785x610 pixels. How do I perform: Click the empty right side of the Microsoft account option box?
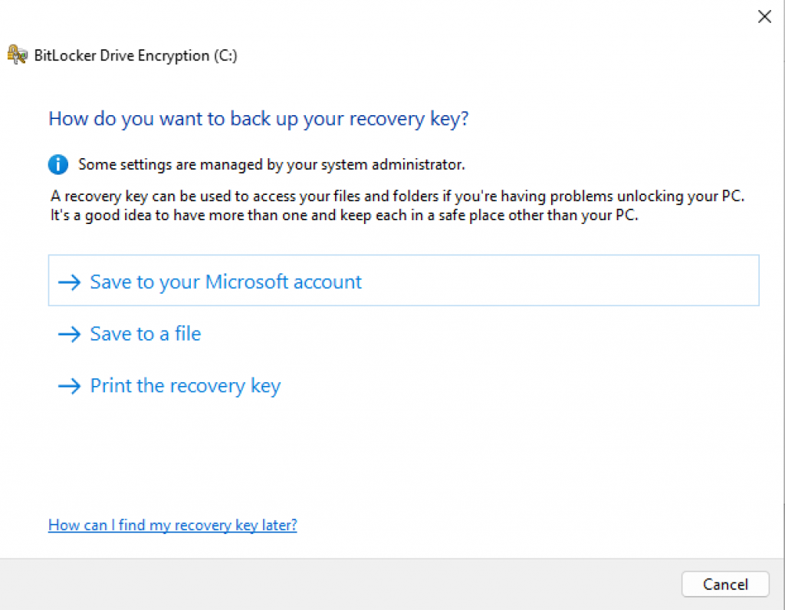coord(613,281)
